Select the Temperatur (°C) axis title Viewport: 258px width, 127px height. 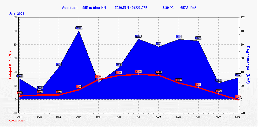point(10,66)
